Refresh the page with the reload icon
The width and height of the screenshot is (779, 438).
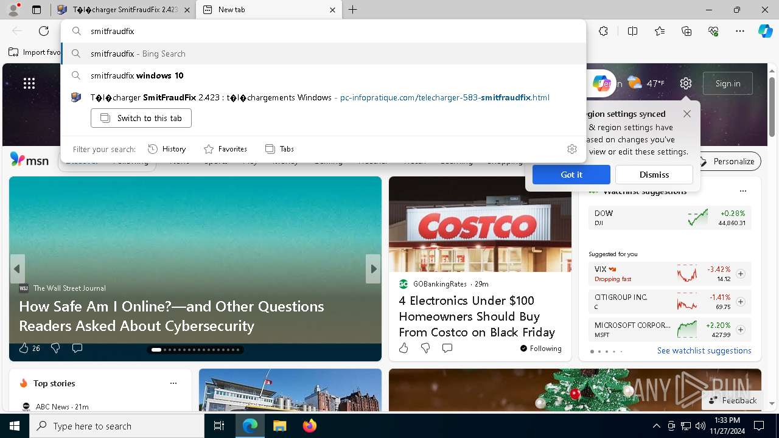pos(44,31)
